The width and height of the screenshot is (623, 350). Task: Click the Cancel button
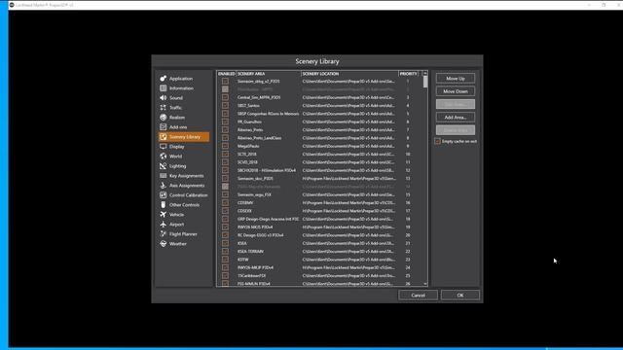click(418, 295)
